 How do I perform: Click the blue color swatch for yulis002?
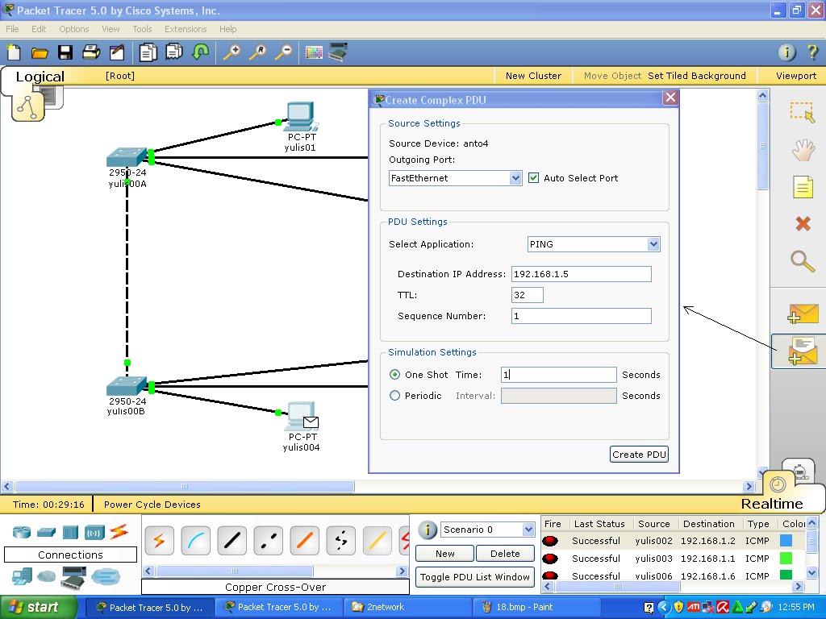click(x=786, y=541)
